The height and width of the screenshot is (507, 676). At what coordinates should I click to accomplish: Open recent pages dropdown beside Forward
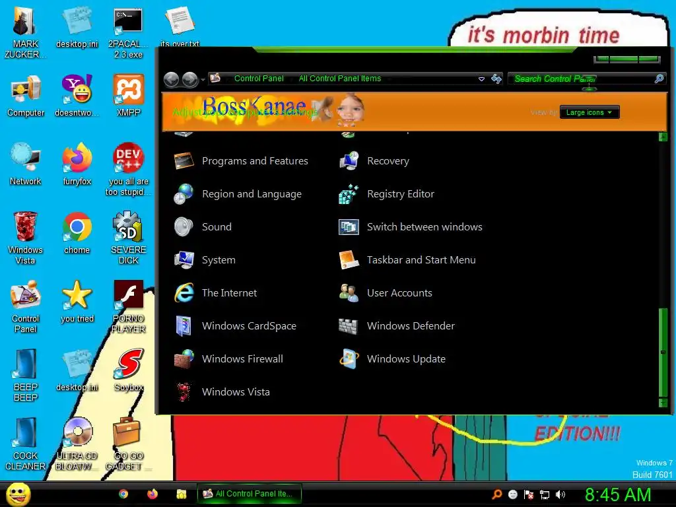click(203, 80)
